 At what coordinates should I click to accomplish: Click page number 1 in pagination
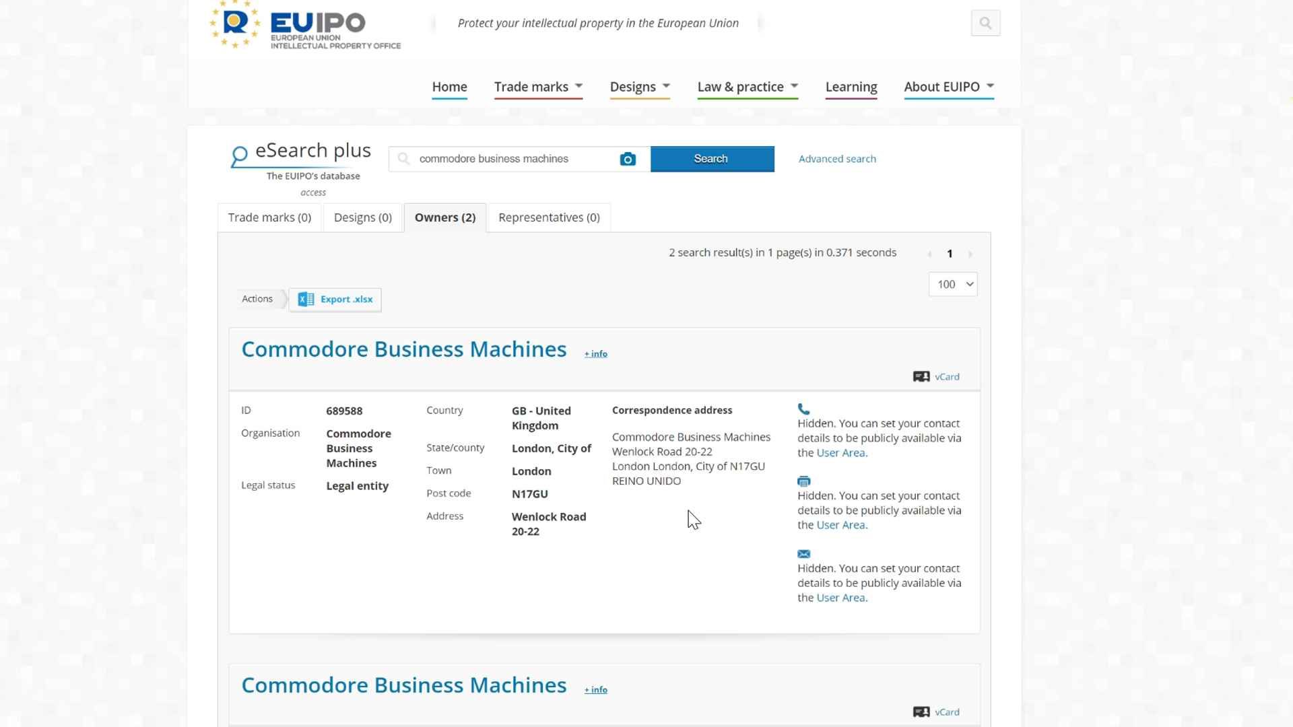tap(950, 254)
